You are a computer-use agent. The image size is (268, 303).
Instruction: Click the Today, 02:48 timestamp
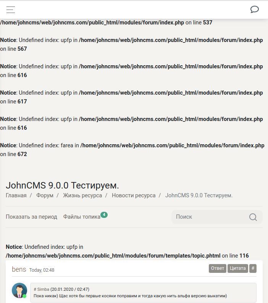pos(42,270)
